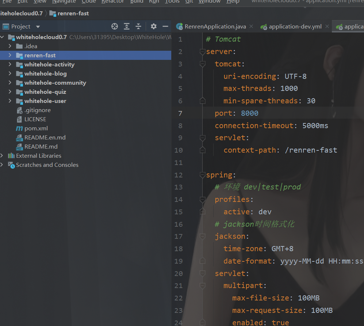The width and height of the screenshot is (364, 326).
Task: Expand the renren-fast module
Action: coord(10,55)
